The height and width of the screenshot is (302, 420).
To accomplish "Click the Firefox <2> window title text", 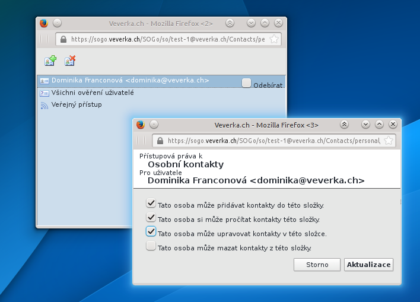I will [161, 24].
